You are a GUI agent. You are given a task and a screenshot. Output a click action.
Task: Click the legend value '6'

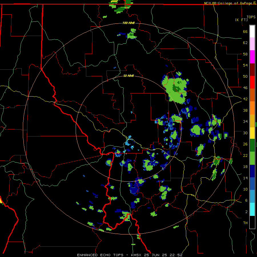[x=246, y=200]
